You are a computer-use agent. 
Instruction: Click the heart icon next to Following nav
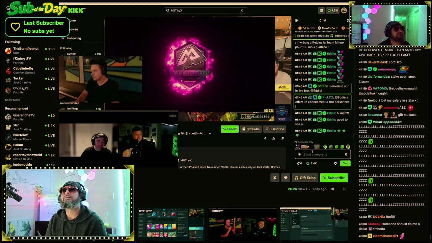pos(63,38)
